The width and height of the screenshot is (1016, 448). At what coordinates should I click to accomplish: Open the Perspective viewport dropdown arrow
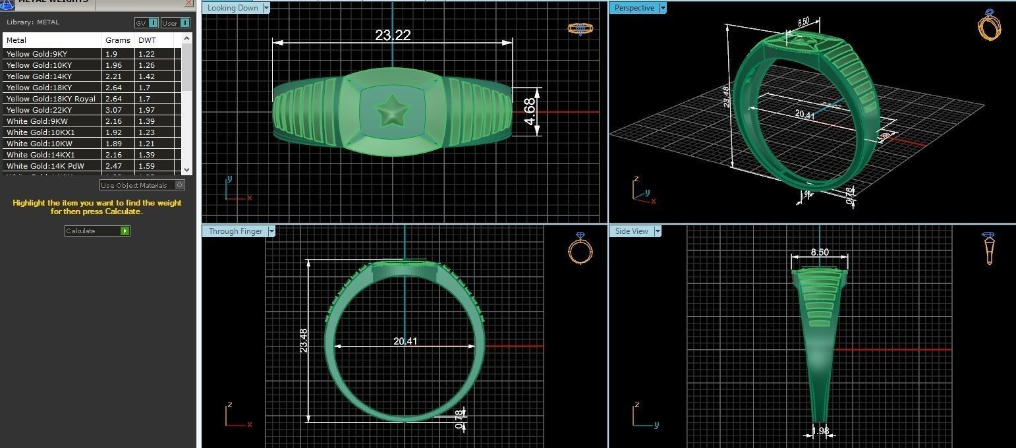[x=663, y=8]
